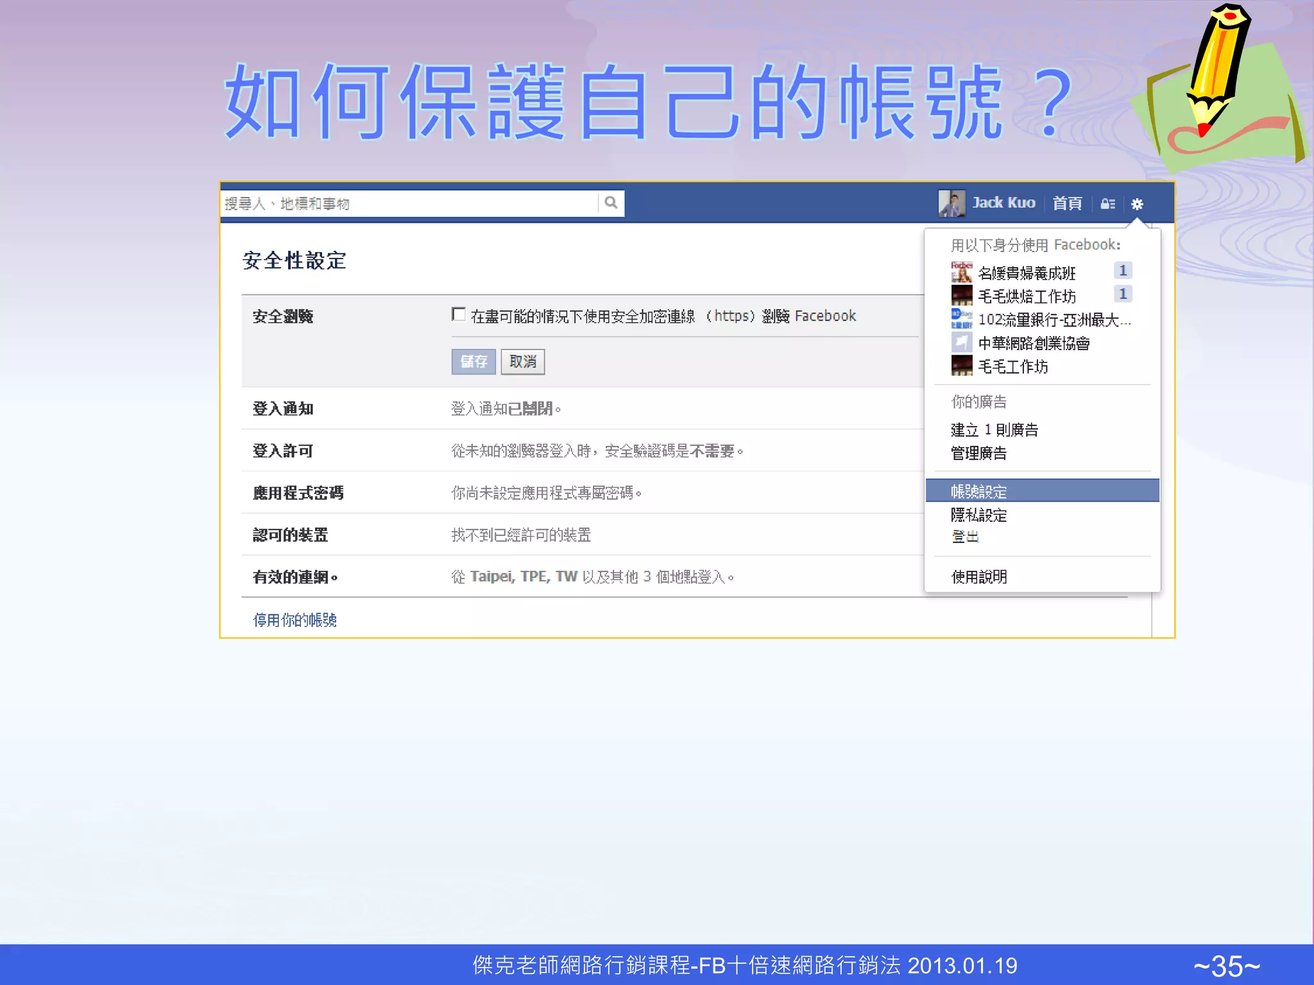Click the 安全性設定 heading

point(294,260)
